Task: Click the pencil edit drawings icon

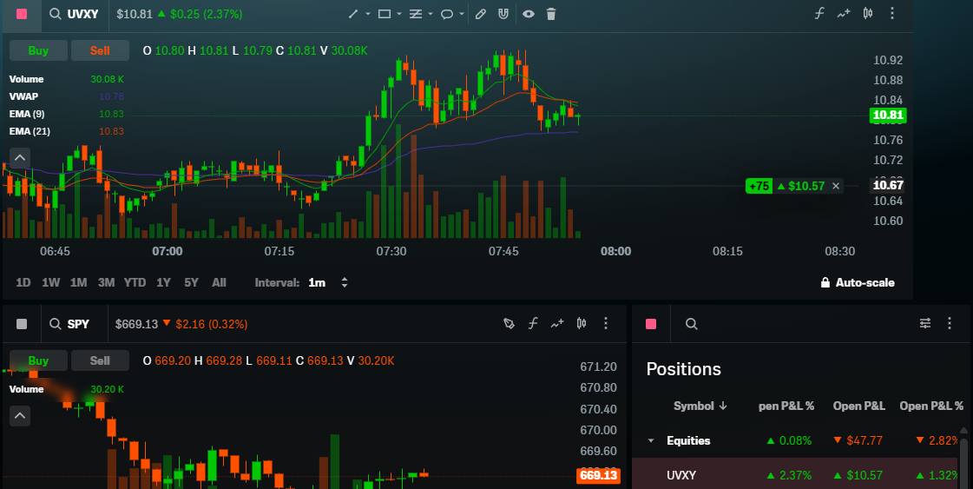Action: click(x=480, y=14)
